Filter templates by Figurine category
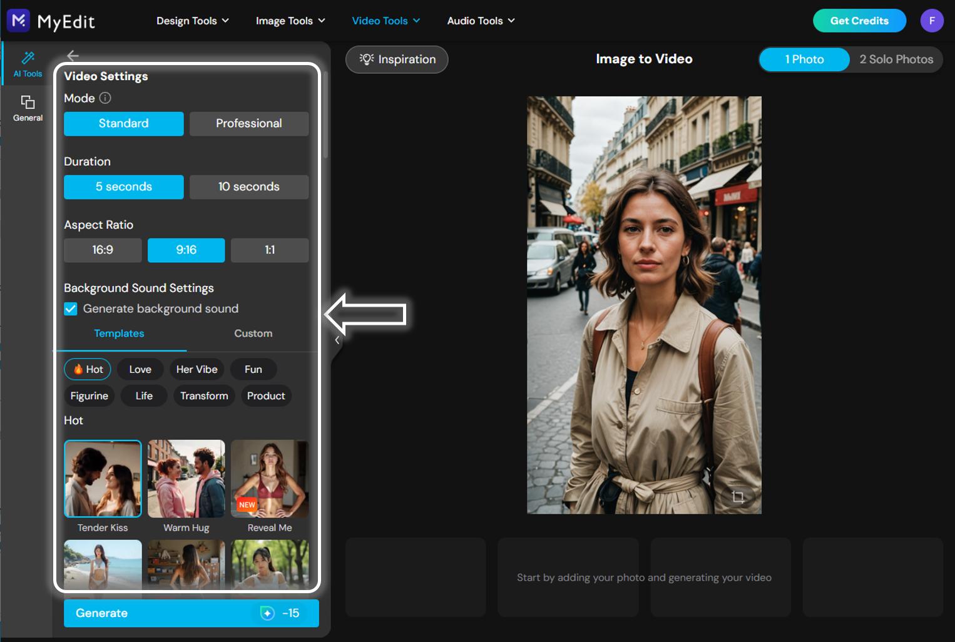Screen dimensions: 955x642 tap(89, 395)
